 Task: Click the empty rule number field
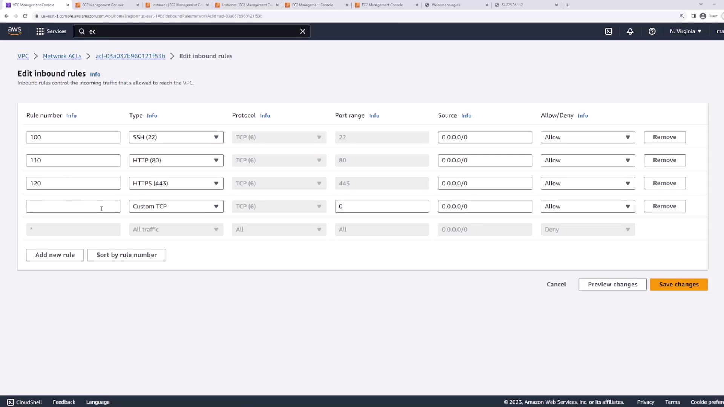point(73,207)
